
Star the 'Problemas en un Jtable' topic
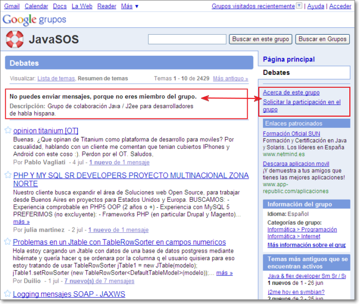click(8, 241)
